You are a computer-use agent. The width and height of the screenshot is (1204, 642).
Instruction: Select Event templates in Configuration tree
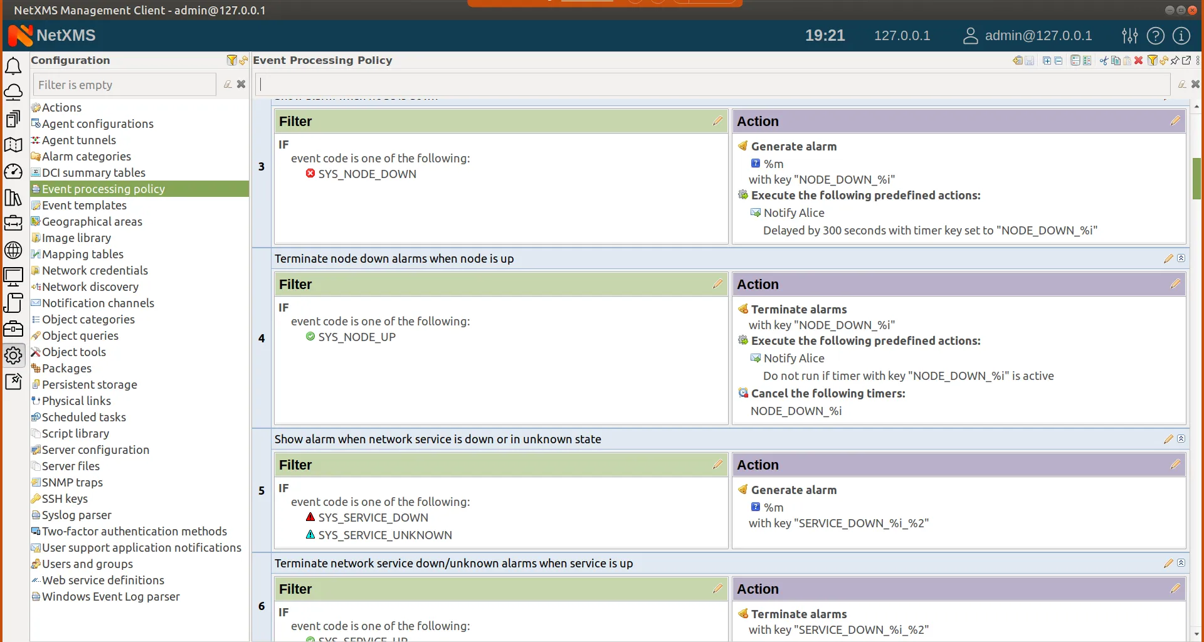[85, 205]
